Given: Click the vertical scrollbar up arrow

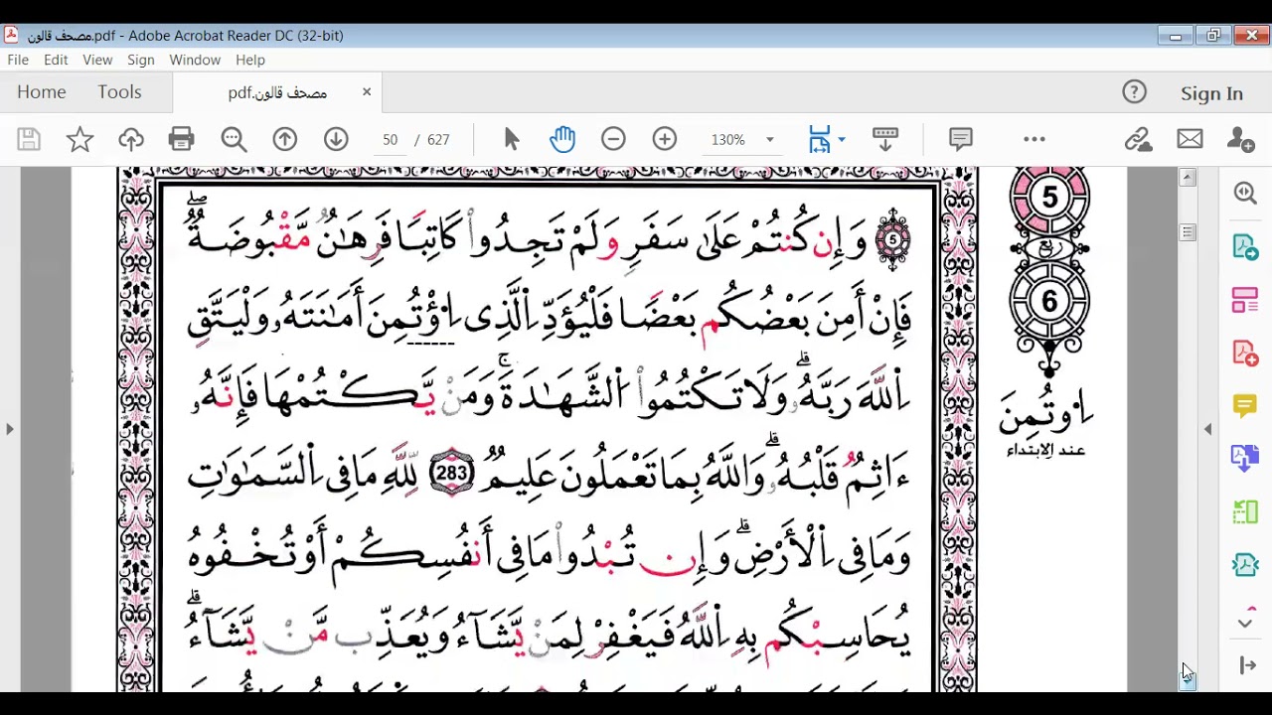Looking at the screenshot, I should tap(1188, 178).
